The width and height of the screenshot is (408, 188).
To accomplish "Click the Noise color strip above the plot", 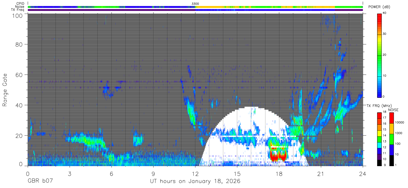I will point(195,7).
